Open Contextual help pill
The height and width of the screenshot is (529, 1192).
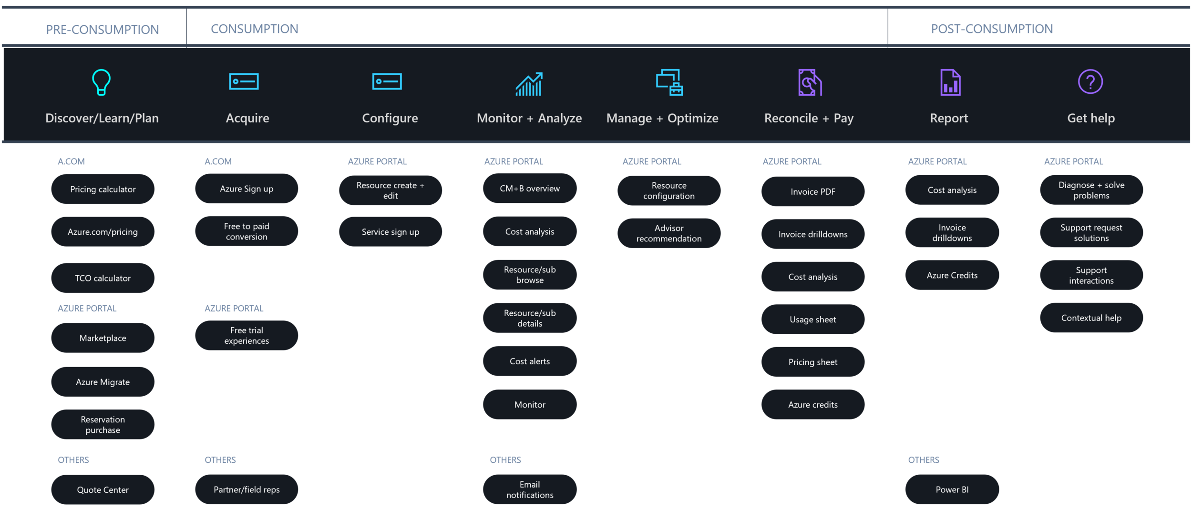pyautogui.click(x=1091, y=318)
